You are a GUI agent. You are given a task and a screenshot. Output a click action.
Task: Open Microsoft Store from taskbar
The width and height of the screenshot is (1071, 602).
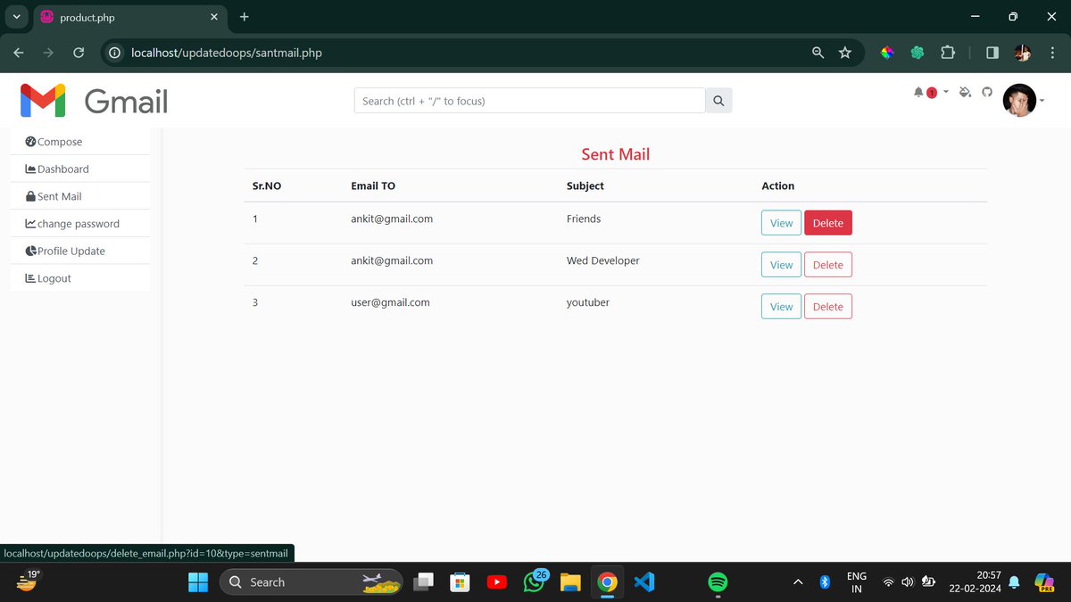[460, 582]
